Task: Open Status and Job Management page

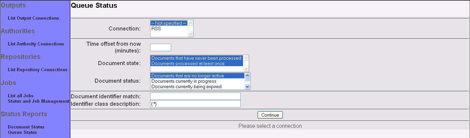Action: [38, 101]
